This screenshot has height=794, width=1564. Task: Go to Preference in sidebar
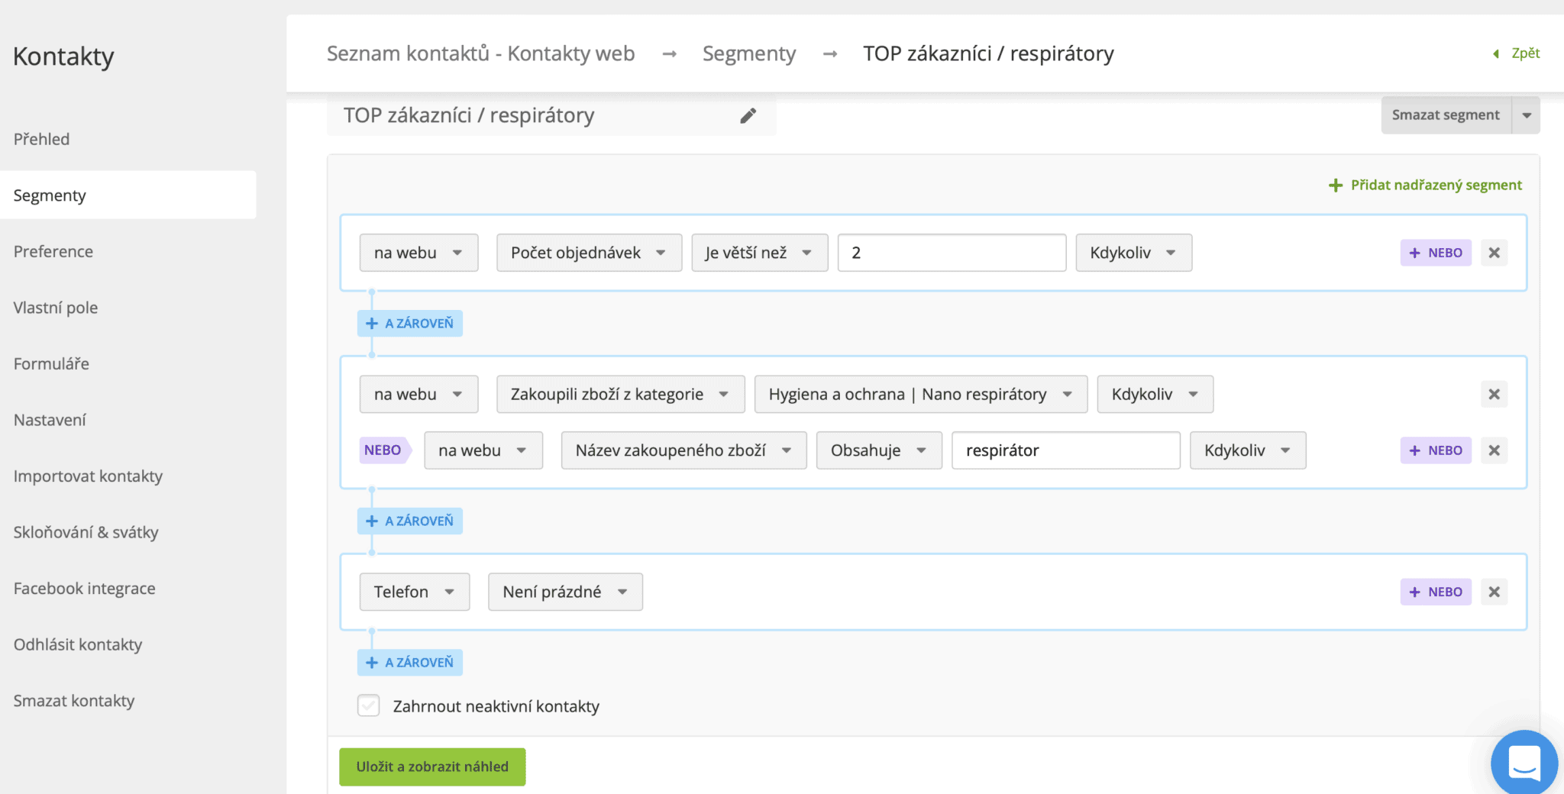53,251
